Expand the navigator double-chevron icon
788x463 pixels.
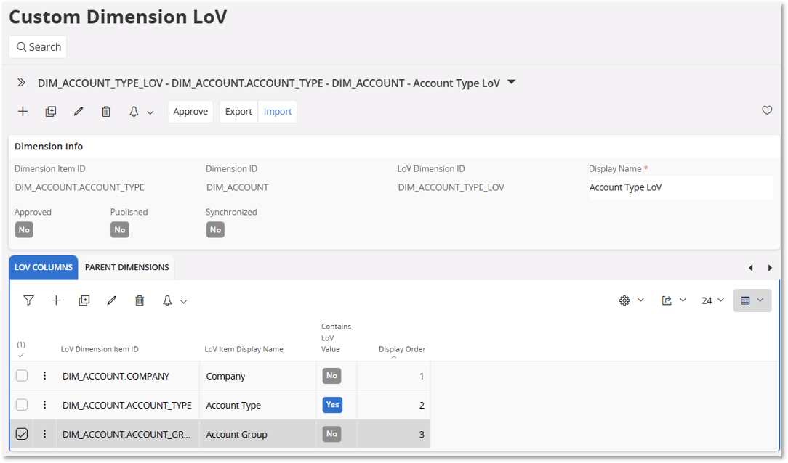click(x=21, y=83)
